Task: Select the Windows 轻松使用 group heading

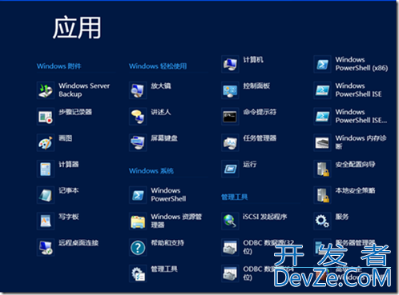Action: click(x=158, y=66)
